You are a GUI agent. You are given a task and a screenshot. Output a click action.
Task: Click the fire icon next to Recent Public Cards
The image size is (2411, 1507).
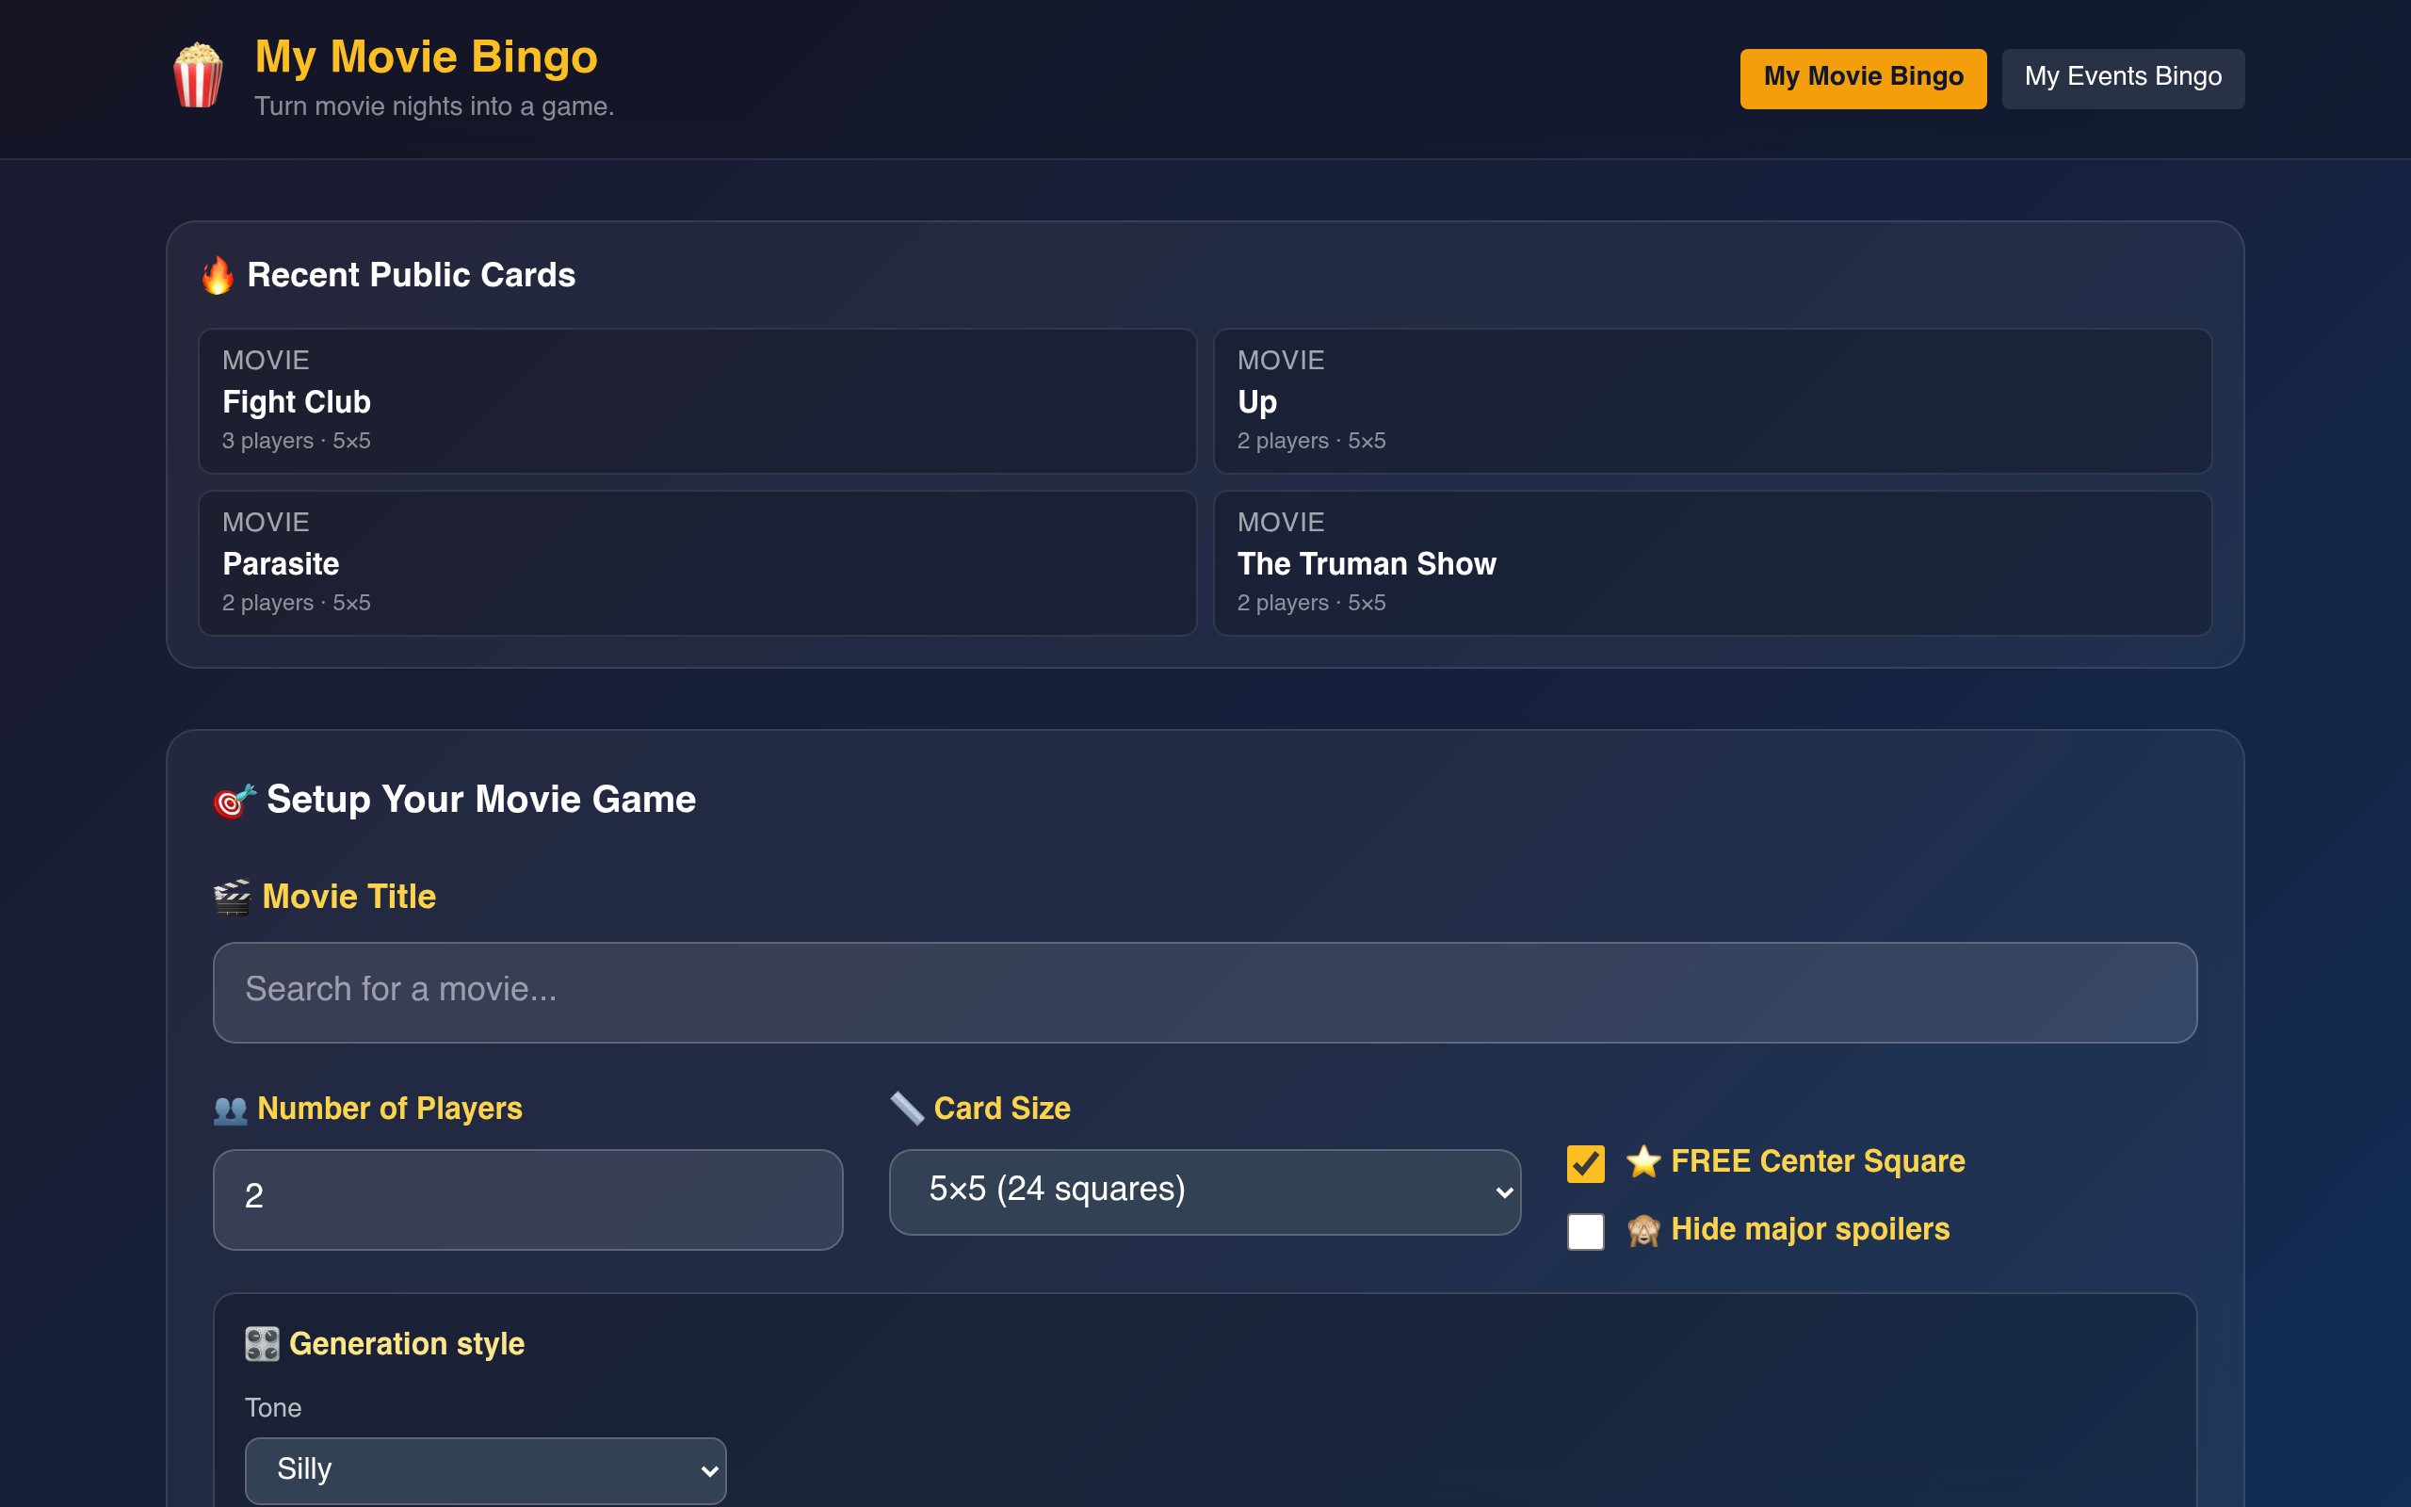click(218, 276)
